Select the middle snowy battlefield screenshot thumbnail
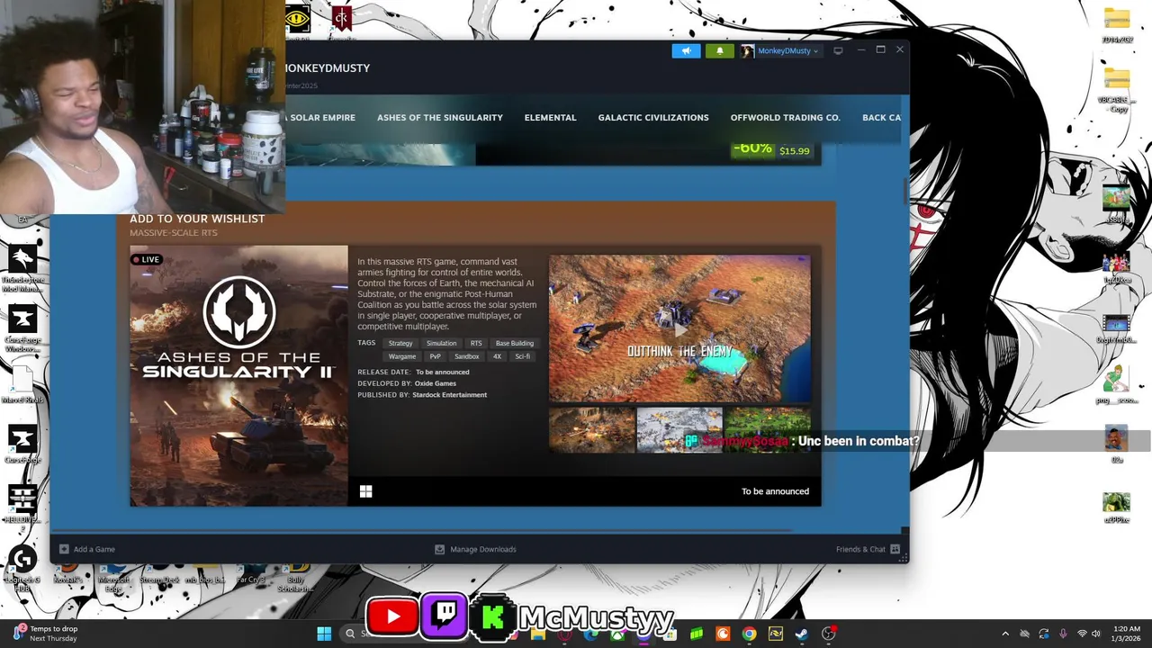The width and height of the screenshot is (1152, 648). tap(679, 429)
